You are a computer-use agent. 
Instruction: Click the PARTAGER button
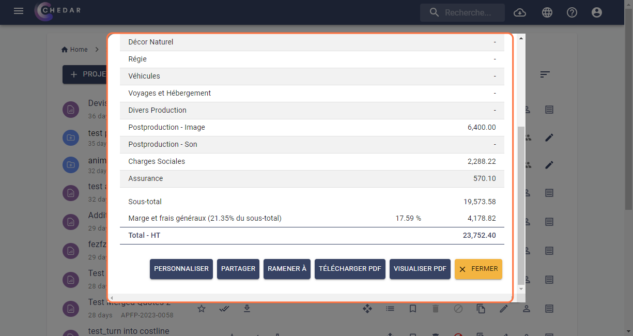click(238, 269)
